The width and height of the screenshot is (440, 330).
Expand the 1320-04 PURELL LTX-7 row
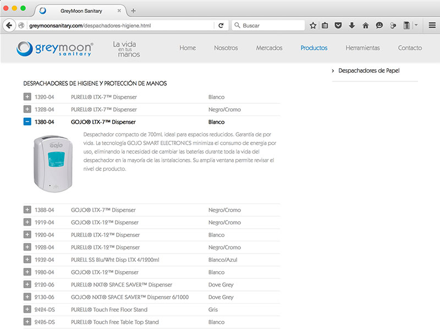coord(28,97)
